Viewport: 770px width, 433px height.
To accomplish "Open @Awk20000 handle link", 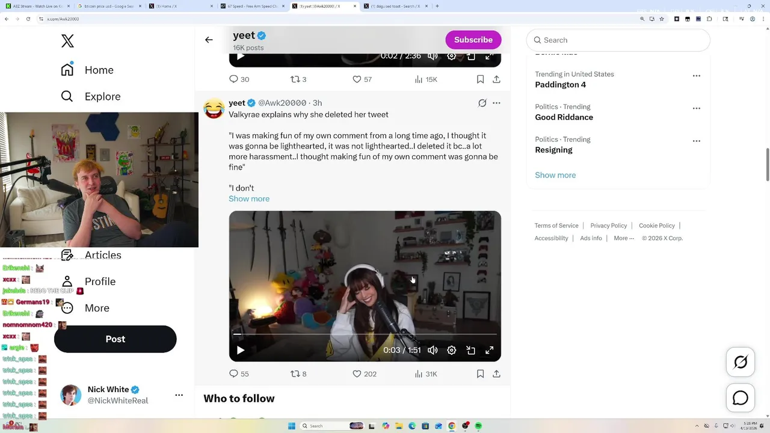I will pyautogui.click(x=282, y=103).
